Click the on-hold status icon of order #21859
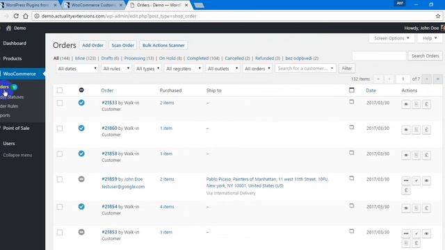Image resolution: width=445 pixels, height=250 pixels. tap(81, 179)
